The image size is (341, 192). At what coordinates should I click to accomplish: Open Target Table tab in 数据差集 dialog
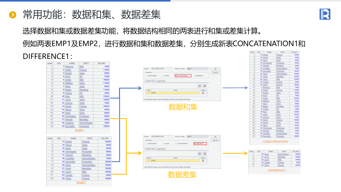150,149
